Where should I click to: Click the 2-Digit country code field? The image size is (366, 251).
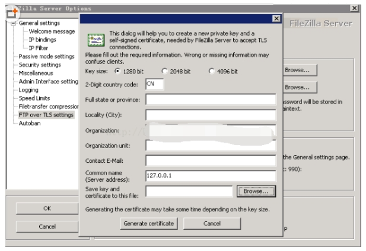tap(154, 85)
